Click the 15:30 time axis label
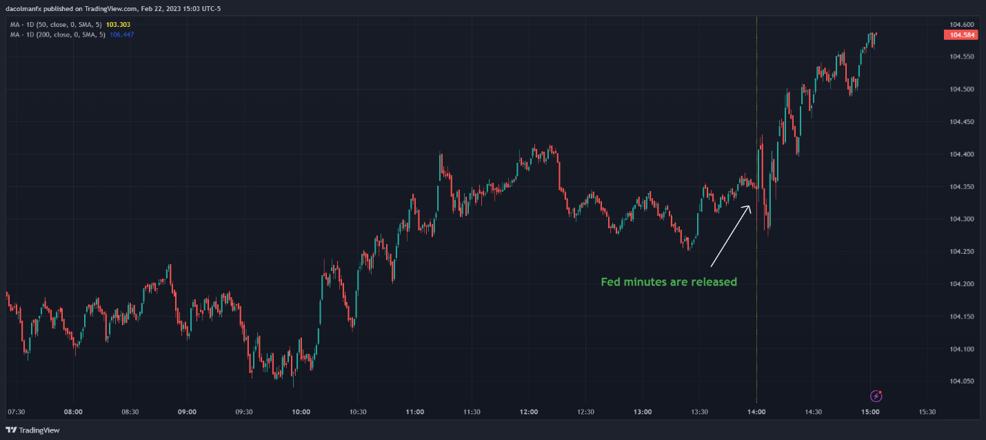This screenshot has width=986, height=440. (x=927, y=412)
